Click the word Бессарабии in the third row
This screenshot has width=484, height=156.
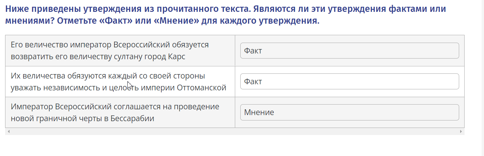[x=132, y=118]
